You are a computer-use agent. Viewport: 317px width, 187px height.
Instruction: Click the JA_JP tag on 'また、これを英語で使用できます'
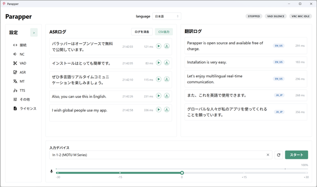tap(279, 95)
